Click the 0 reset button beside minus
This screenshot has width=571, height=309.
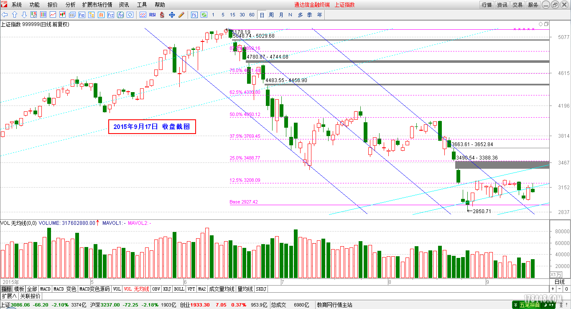click(566, 289)
